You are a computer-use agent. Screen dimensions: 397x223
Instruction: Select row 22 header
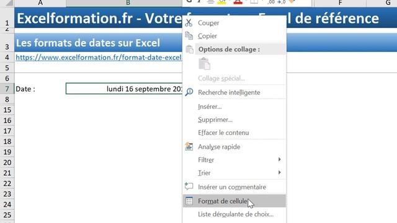coord(7,183)
